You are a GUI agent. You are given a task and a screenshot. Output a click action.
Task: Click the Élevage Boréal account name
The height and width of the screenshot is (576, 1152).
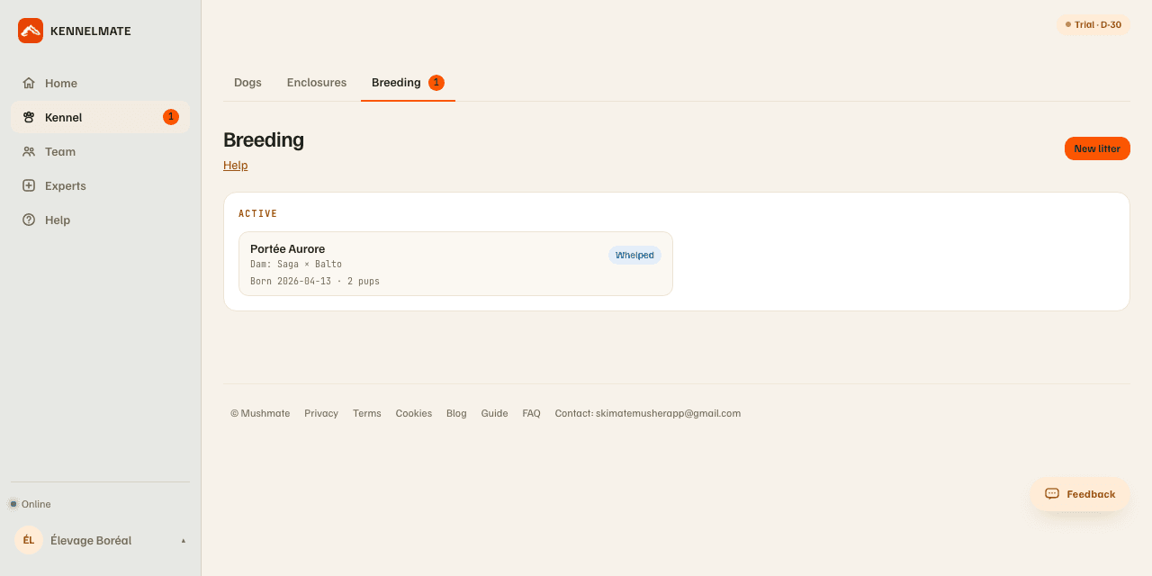91,540
